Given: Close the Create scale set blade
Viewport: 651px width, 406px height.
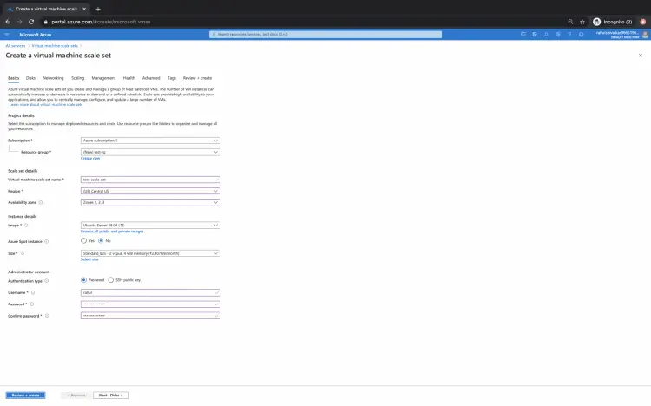Looking at the screenshot, I should pyautogui.click(x=641, y=56).
